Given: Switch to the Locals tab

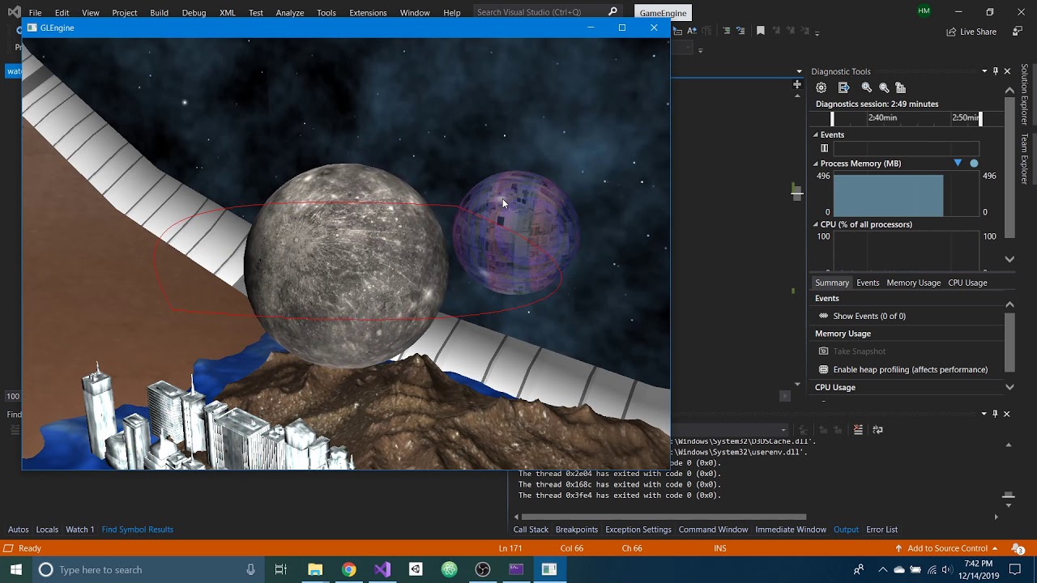Looking at the screenshot, I should 47,530.
